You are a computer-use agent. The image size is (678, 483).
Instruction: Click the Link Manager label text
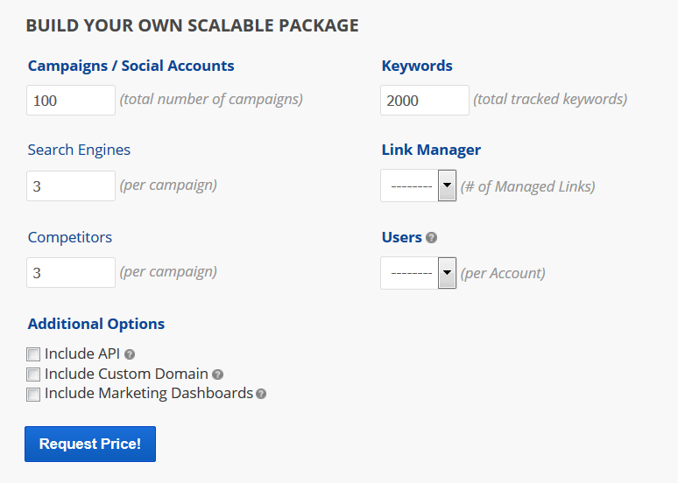431,150
